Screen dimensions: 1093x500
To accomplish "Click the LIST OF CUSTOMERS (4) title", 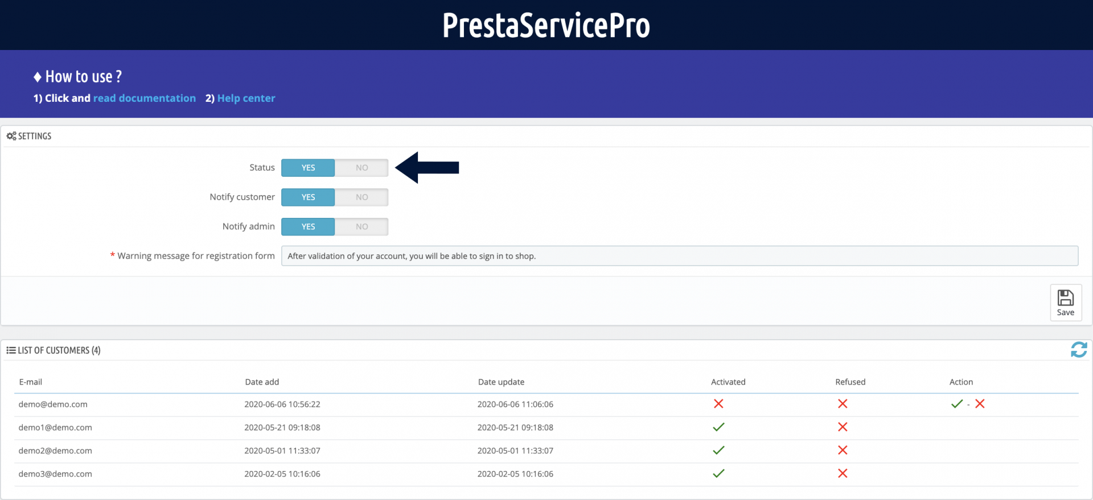I will (59, 350).
